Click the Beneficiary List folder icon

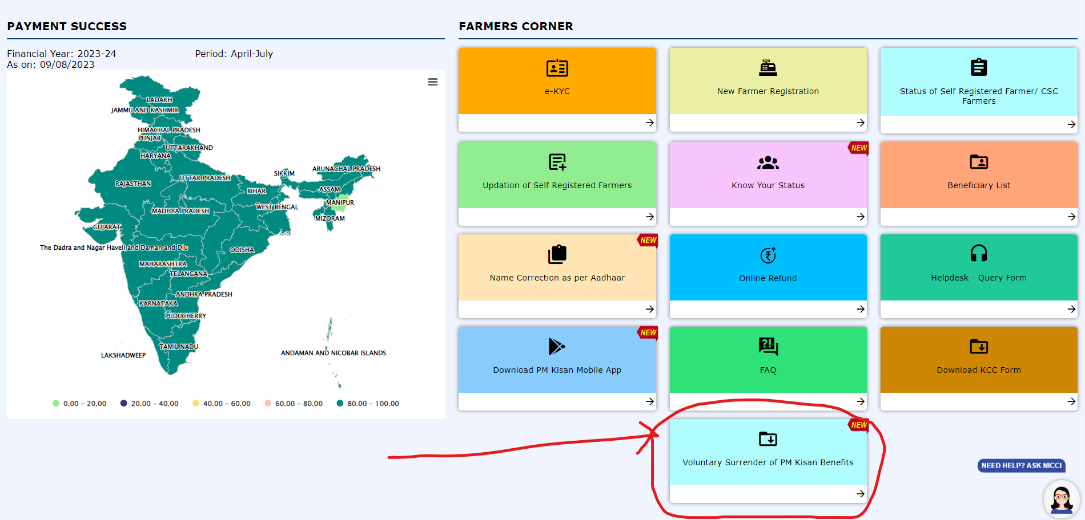tap(978, 162)
